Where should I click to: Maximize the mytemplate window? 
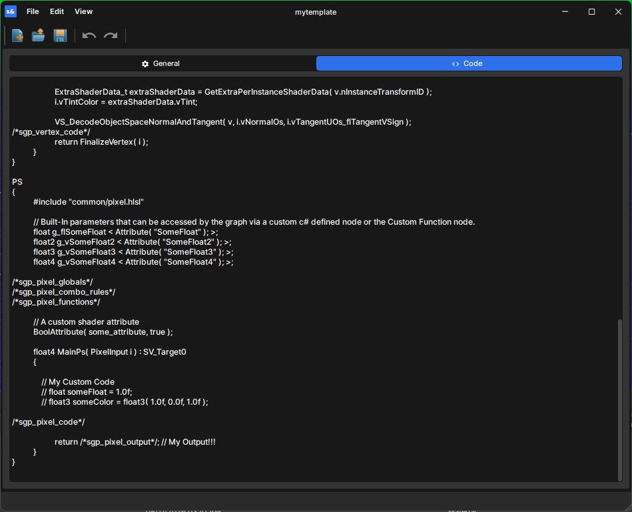(591, 12)
